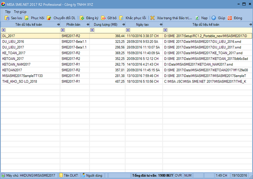Select the KETOAN2017 row
The image size is (253, 179).
(126, 70)
